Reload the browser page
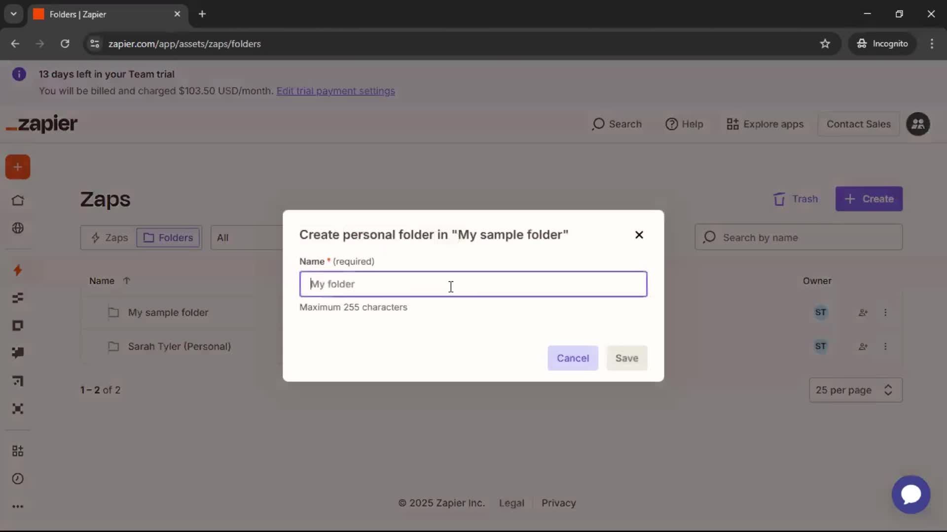 [x=65, y=44]
